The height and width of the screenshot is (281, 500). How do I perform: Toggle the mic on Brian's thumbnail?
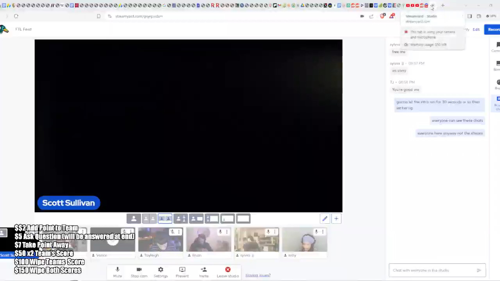tap(220, 232)
